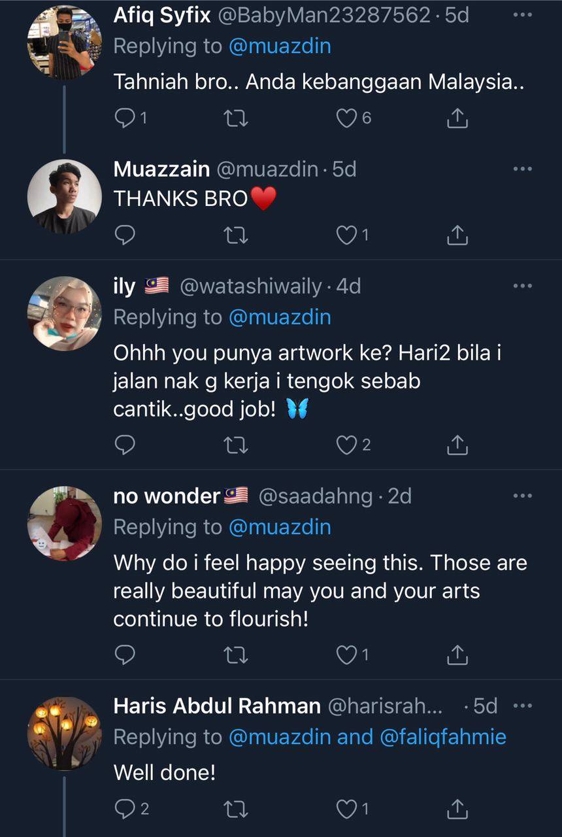The width and height of the screenshot is (562, 837).
Task: Retweet ily's artwork comment
Action: [x=236, y=445]
